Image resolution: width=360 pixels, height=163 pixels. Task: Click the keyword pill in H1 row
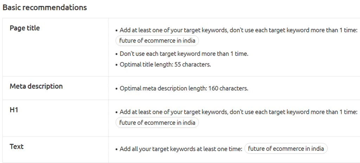coord(157,123)
